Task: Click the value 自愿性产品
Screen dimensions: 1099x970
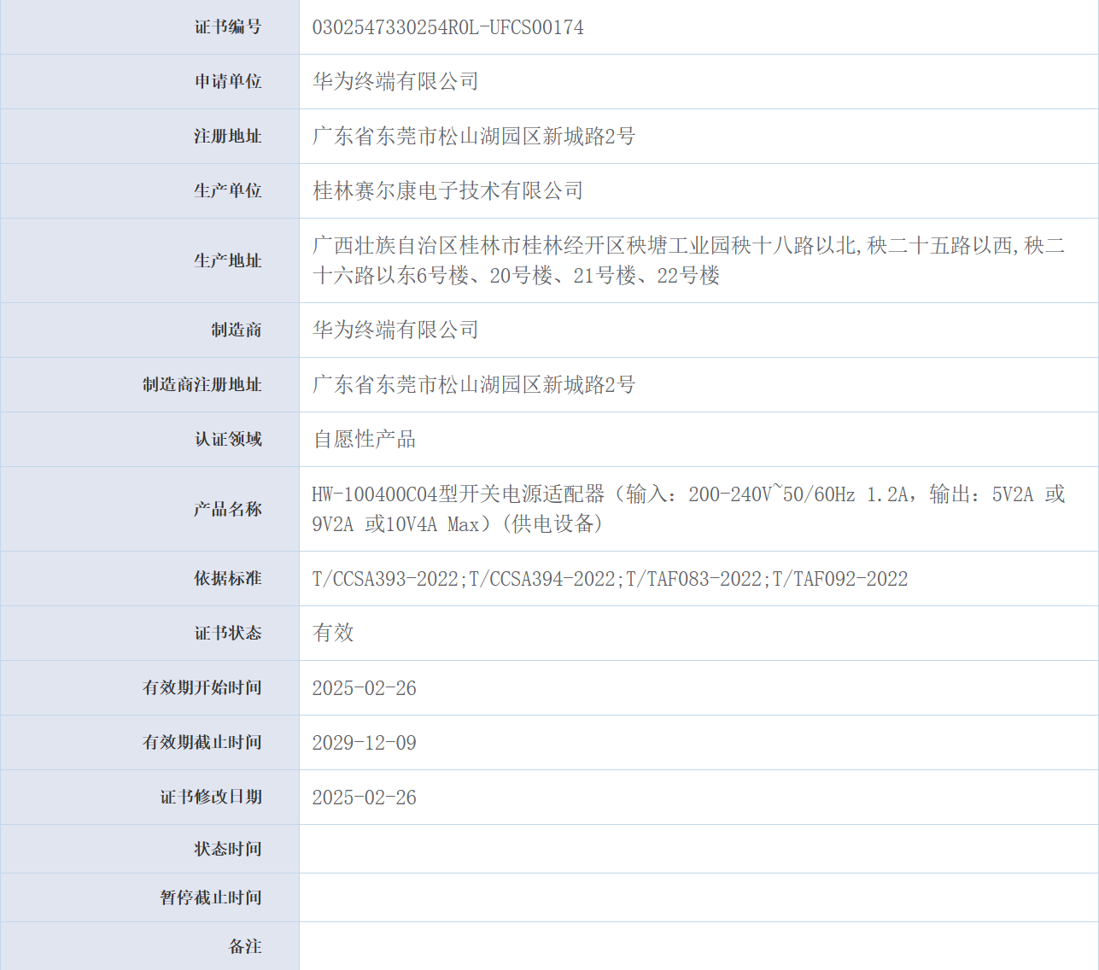Action: (x=365, y=440)
